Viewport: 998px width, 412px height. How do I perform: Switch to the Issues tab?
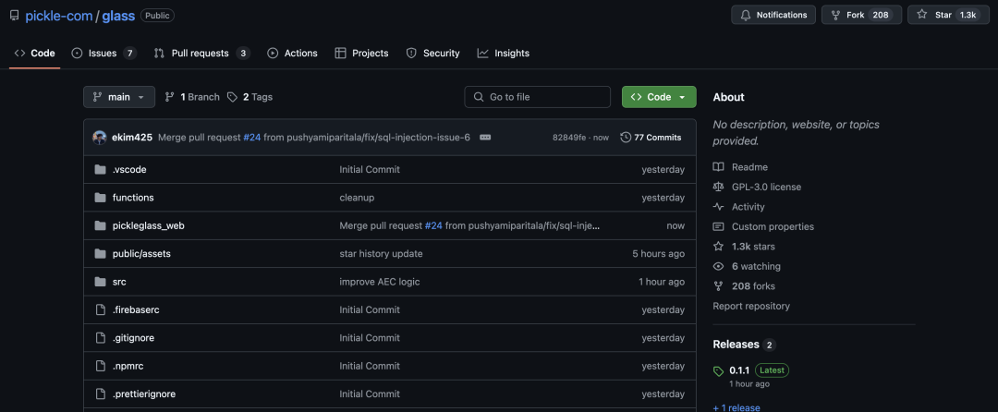click(x=103, y=54)
